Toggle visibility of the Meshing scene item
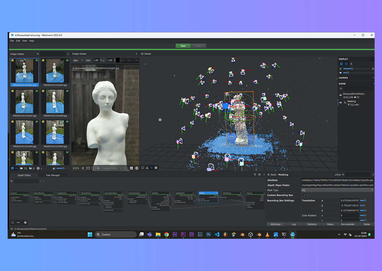The width and height of the screenshot is (382, 271). (341, 103)
